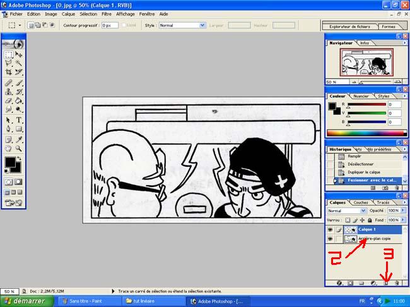Open Calques panel flyout menu arrow
410x307 pixels.
pos(404,203)
